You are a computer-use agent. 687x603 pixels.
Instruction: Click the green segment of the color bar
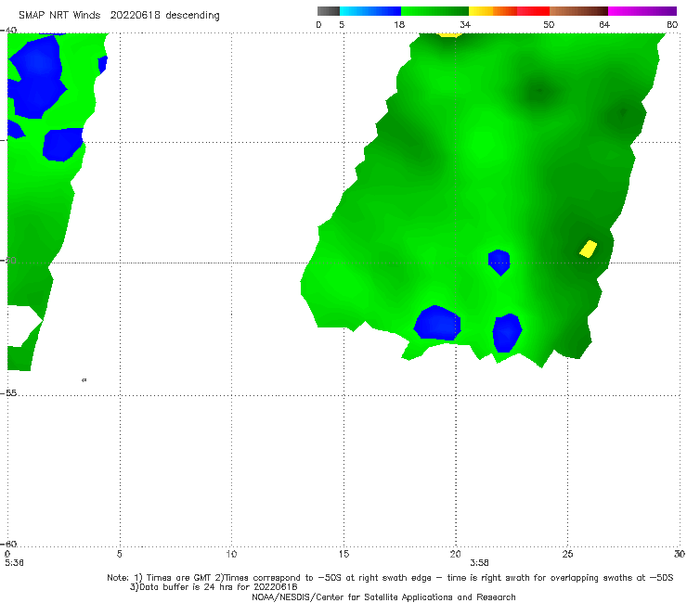coord(434,11)
